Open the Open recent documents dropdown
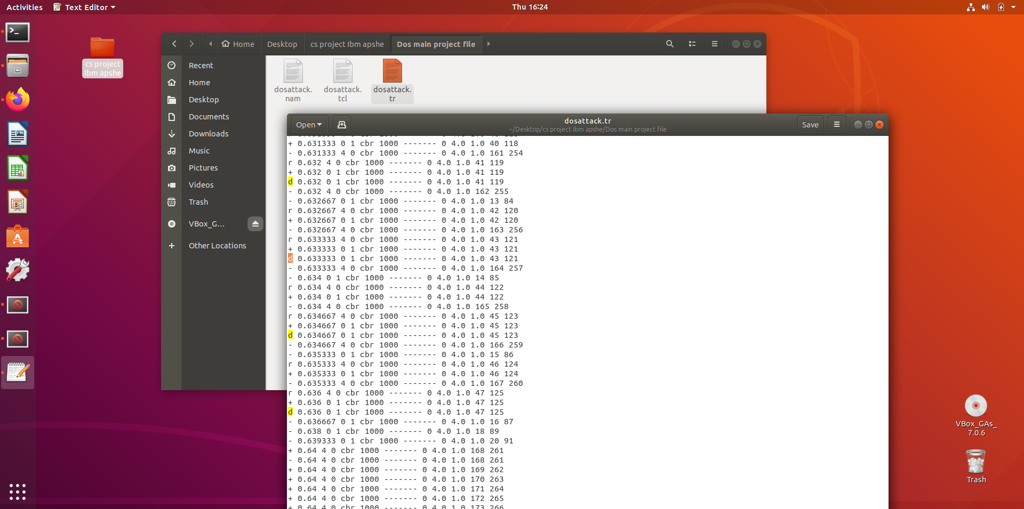The height and width of the screenshot is (509, 1024). [308, 124]
